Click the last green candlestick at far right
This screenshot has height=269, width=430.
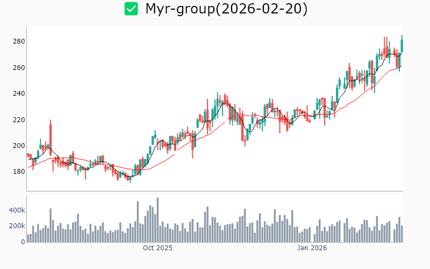pos(402,45)
